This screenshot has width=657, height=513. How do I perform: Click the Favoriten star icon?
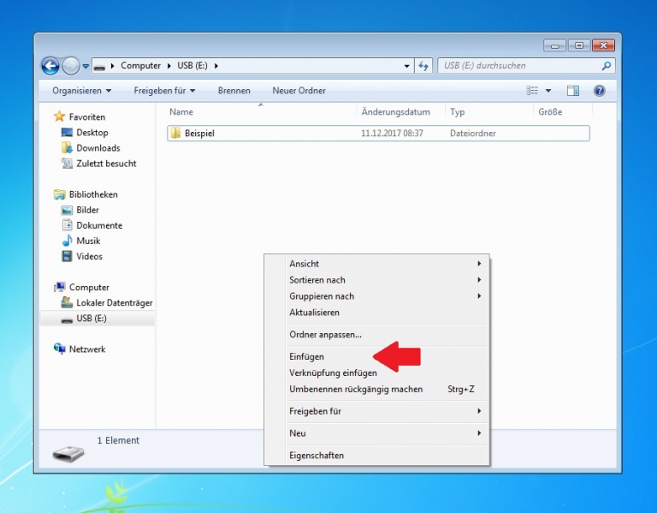[60, 116]
